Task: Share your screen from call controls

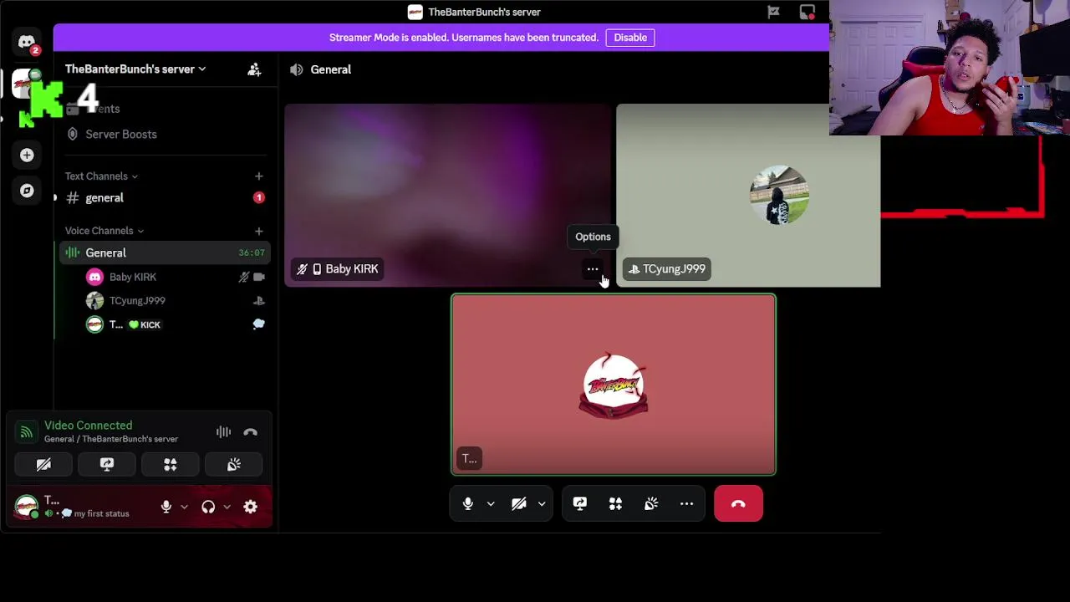Action: (x=580, y=503)
